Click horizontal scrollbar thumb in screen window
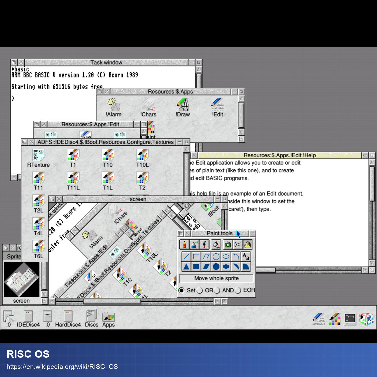Image resolution: width=377 pixels, height=377 pixels. [112, 302]
